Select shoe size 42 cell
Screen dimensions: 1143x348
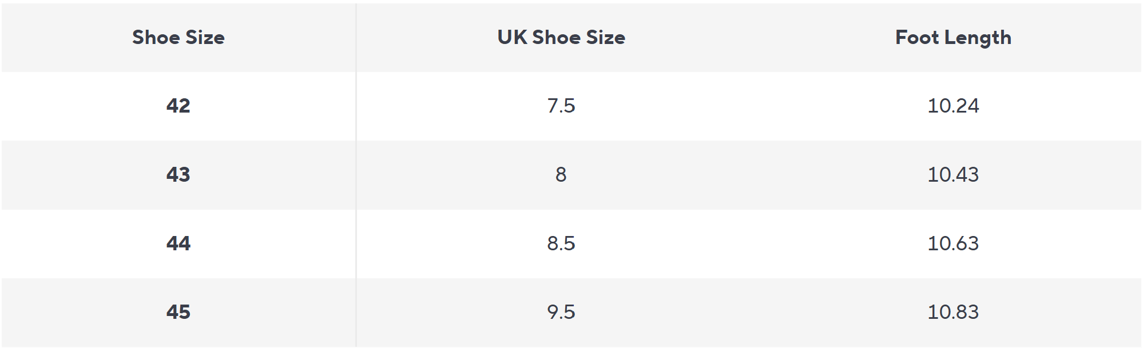click(178, 106)
